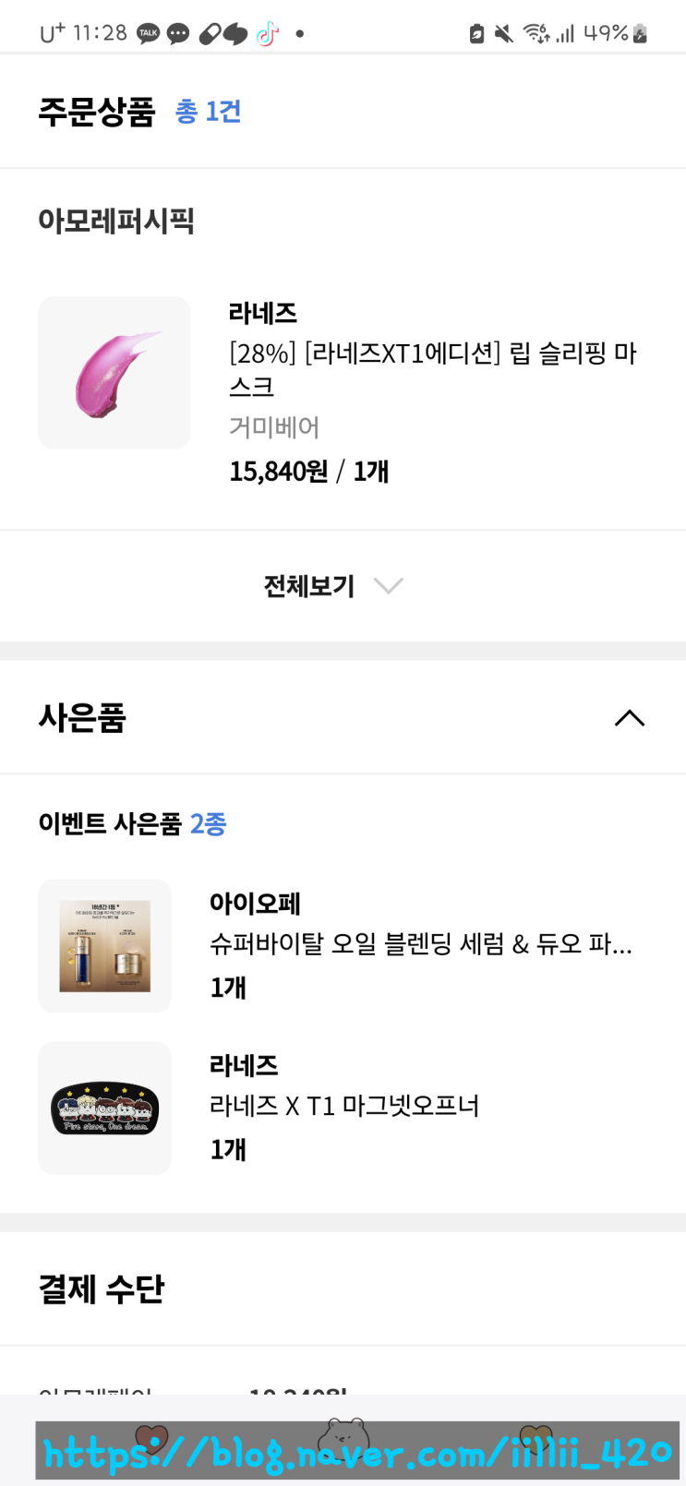Open the blog.naver.com watermark link
Image resolution: width=686 pixels, height=1486 pixels.
tap(357, 1452)
